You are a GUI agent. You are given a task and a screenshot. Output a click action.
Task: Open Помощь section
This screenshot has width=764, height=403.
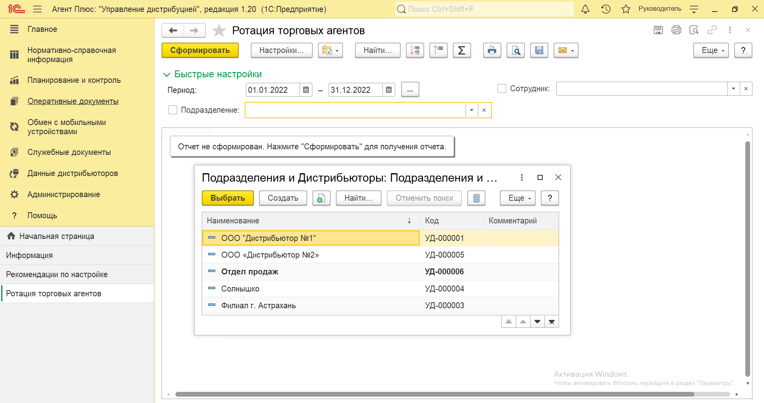[42, 215]
